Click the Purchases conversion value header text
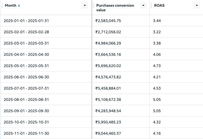The image size is (203, 139). [115, 8]
